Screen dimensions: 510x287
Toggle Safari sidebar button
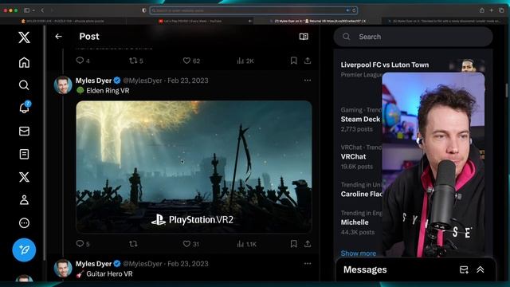[x=26, y=10]
